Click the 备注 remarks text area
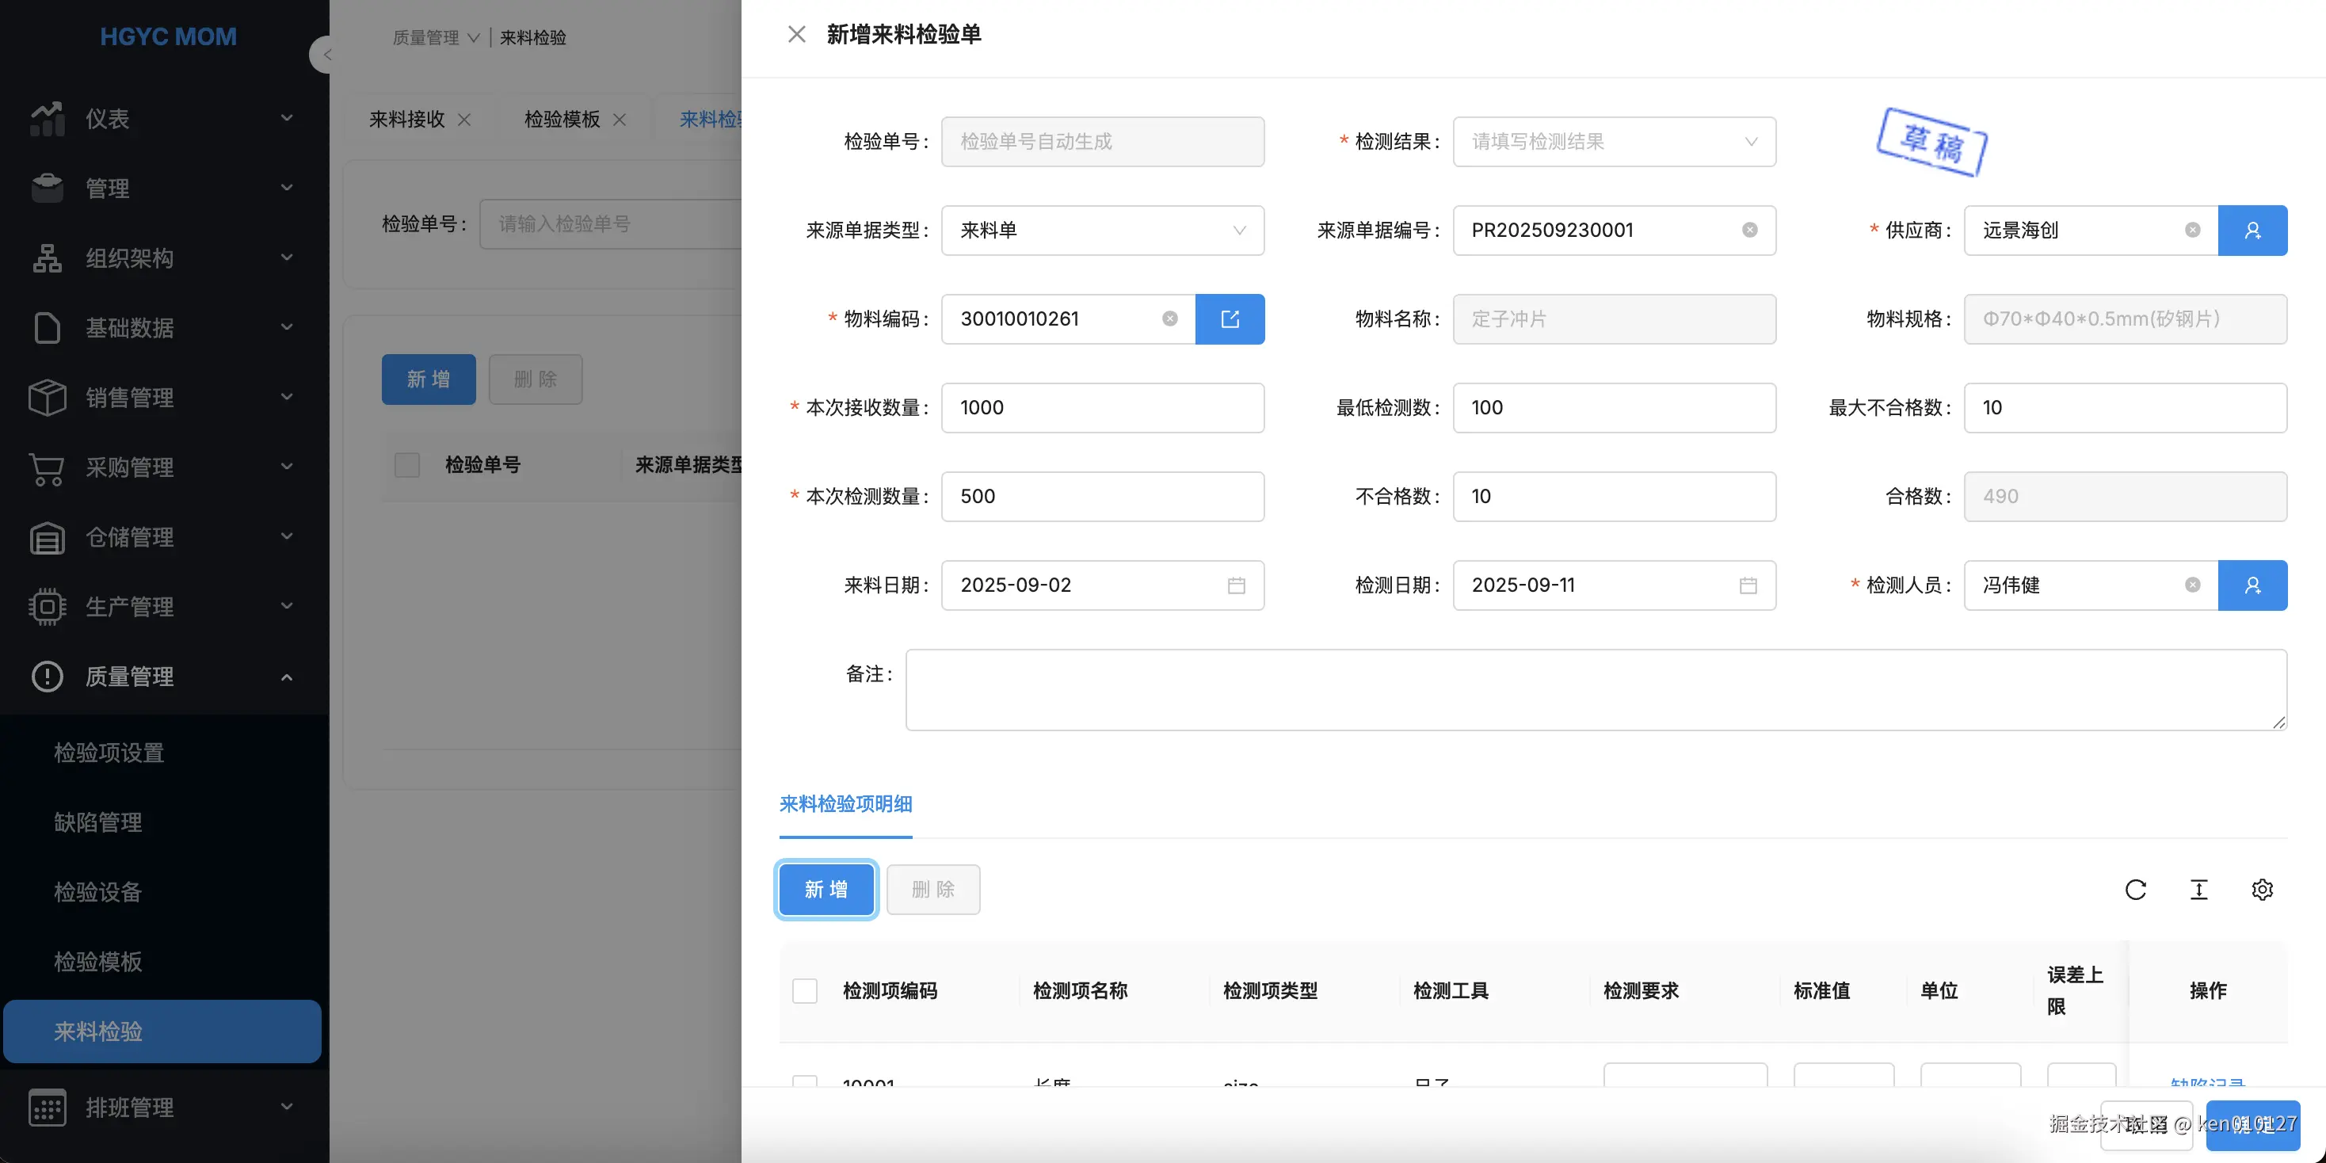 pos(1595,690)
